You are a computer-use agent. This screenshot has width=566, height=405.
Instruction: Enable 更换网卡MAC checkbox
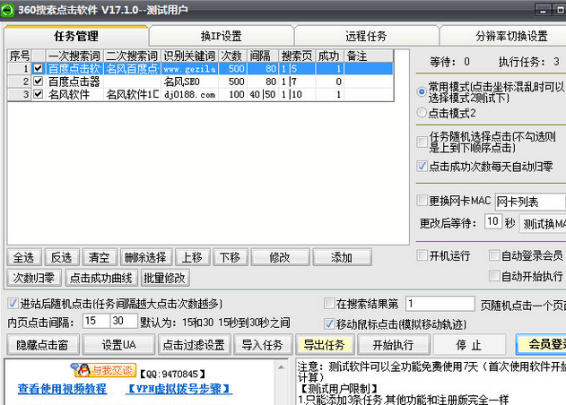(x=422, y=200)
